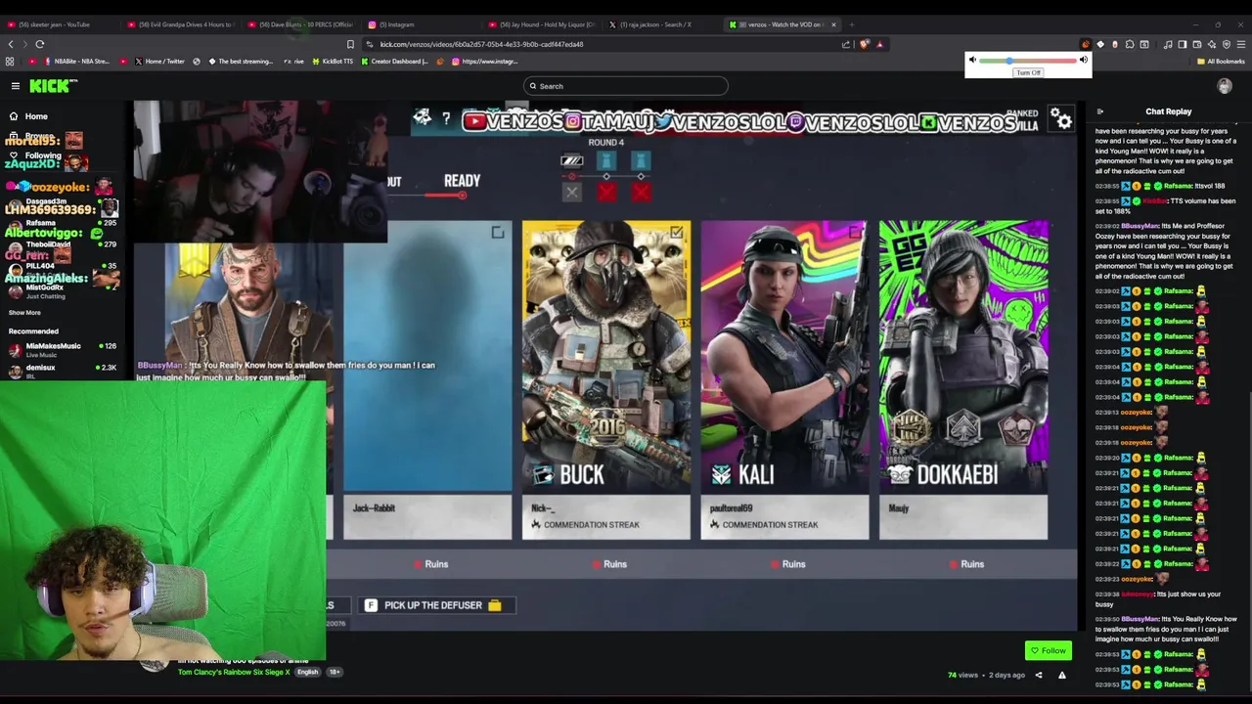Open MiaMakesMusic recommended channel
The height and width of the screenshot is (704, 1252).
[62, 350]
